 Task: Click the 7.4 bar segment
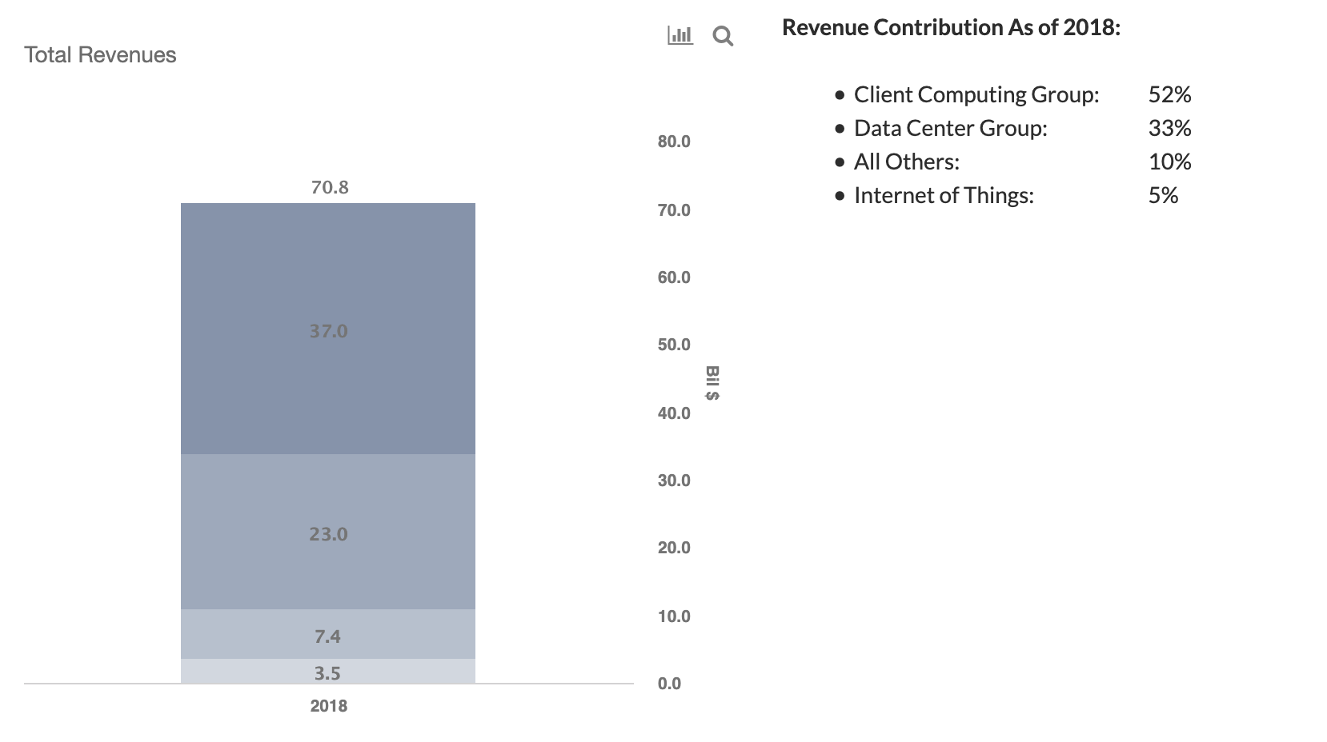pyautogui.click(x=328, y=636)
